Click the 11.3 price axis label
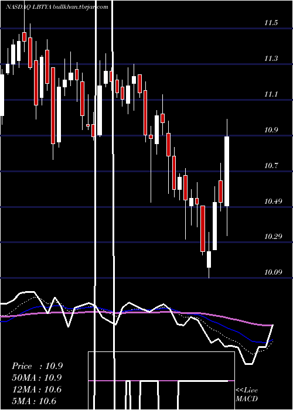 click(271, 59)
